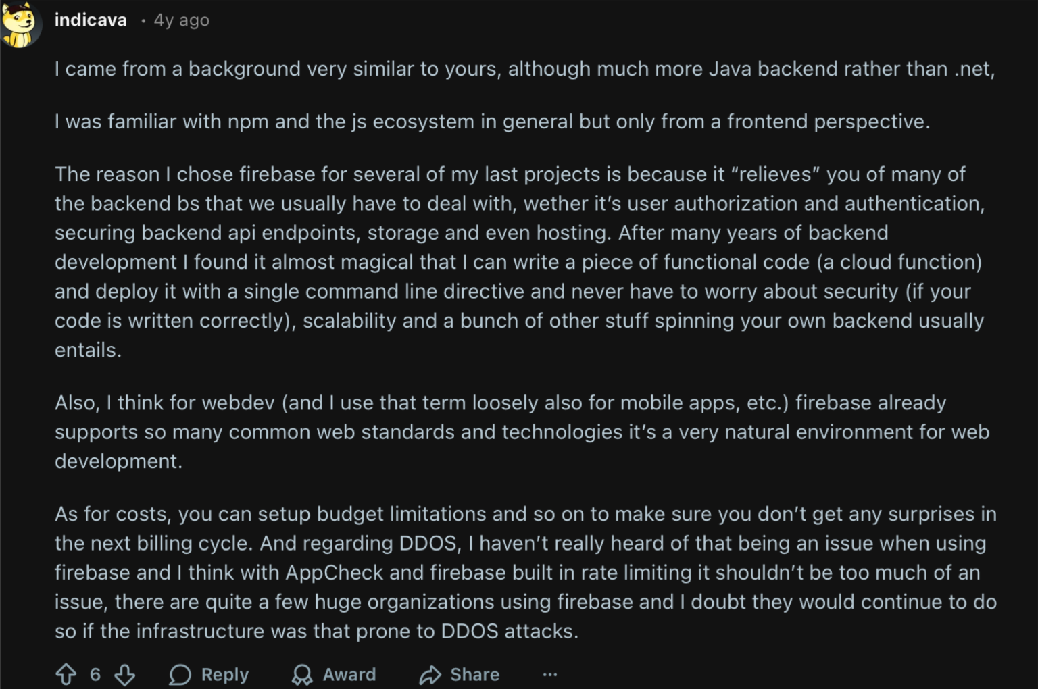Click the word "entails." in the comment
Screen dimensions: 1038x689
point(89,350)
